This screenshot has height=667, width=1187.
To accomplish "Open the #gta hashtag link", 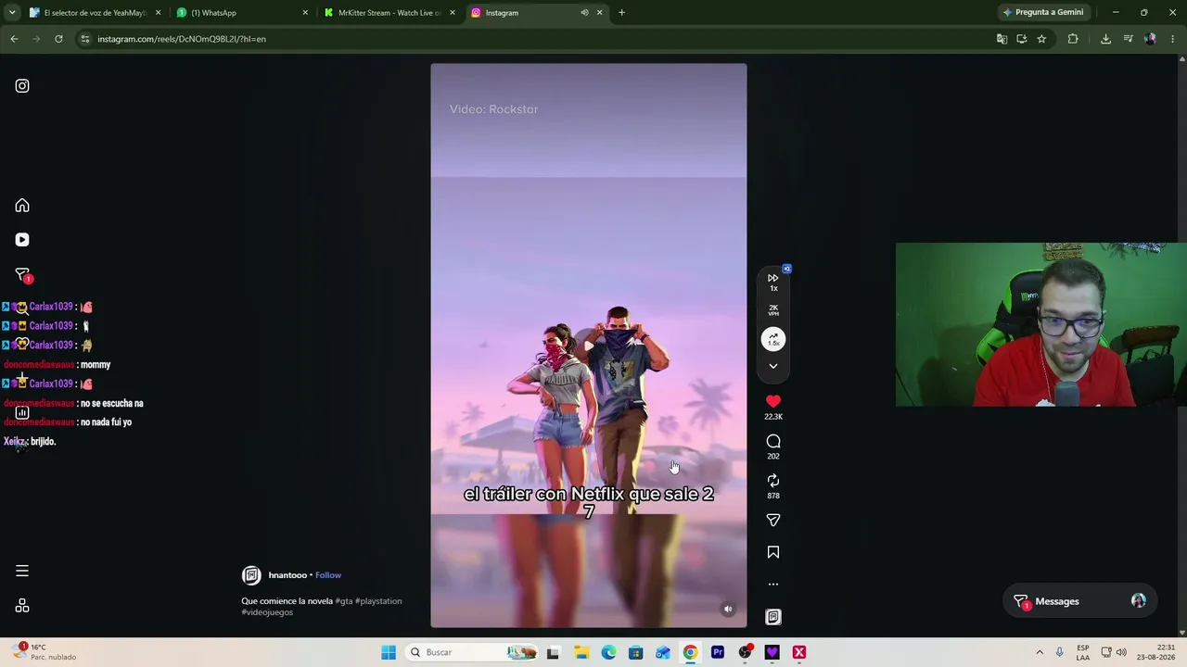I will pyautogui.click(x=344, y=601).
